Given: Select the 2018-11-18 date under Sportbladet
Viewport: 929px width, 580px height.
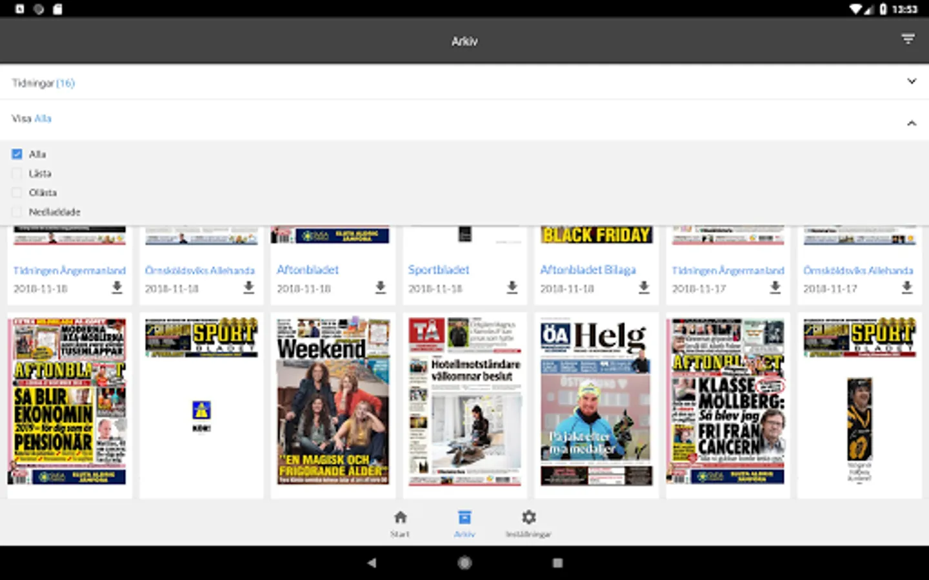Looking at the screenshot, I should (x=435, y=289).
